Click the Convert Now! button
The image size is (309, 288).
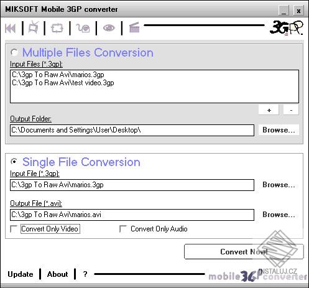tap(244, 252)
